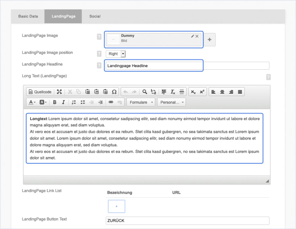The width and height of the screenshot is (296, 229).
Task: Toggle italic formatting
Action: click(x=63, y=102)
